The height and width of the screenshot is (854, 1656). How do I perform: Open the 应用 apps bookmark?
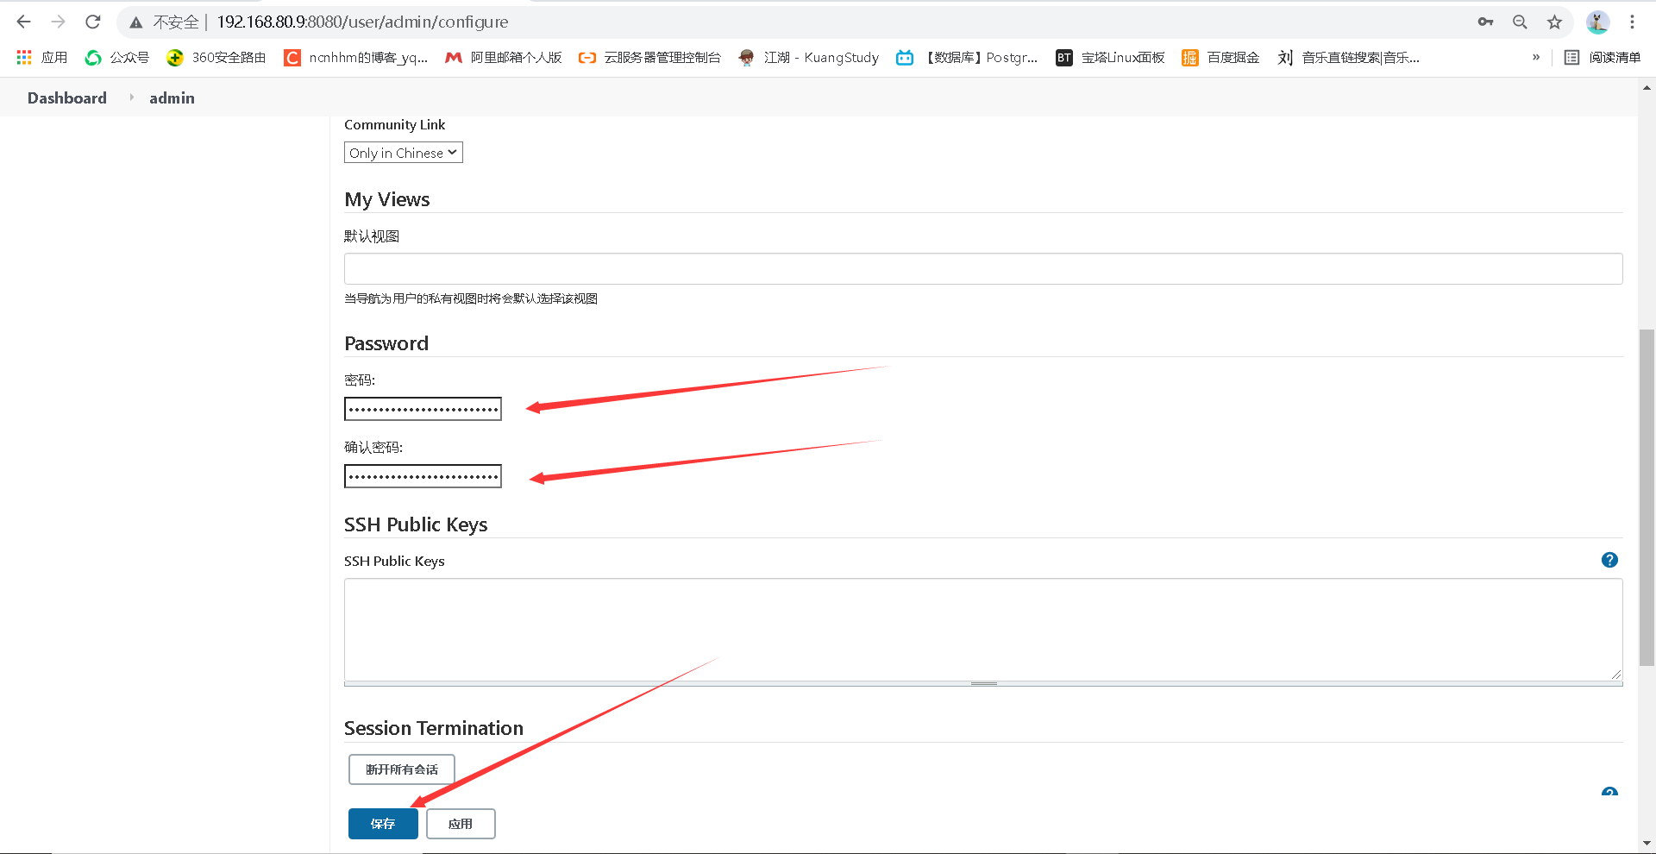click(x=41, y=57)
